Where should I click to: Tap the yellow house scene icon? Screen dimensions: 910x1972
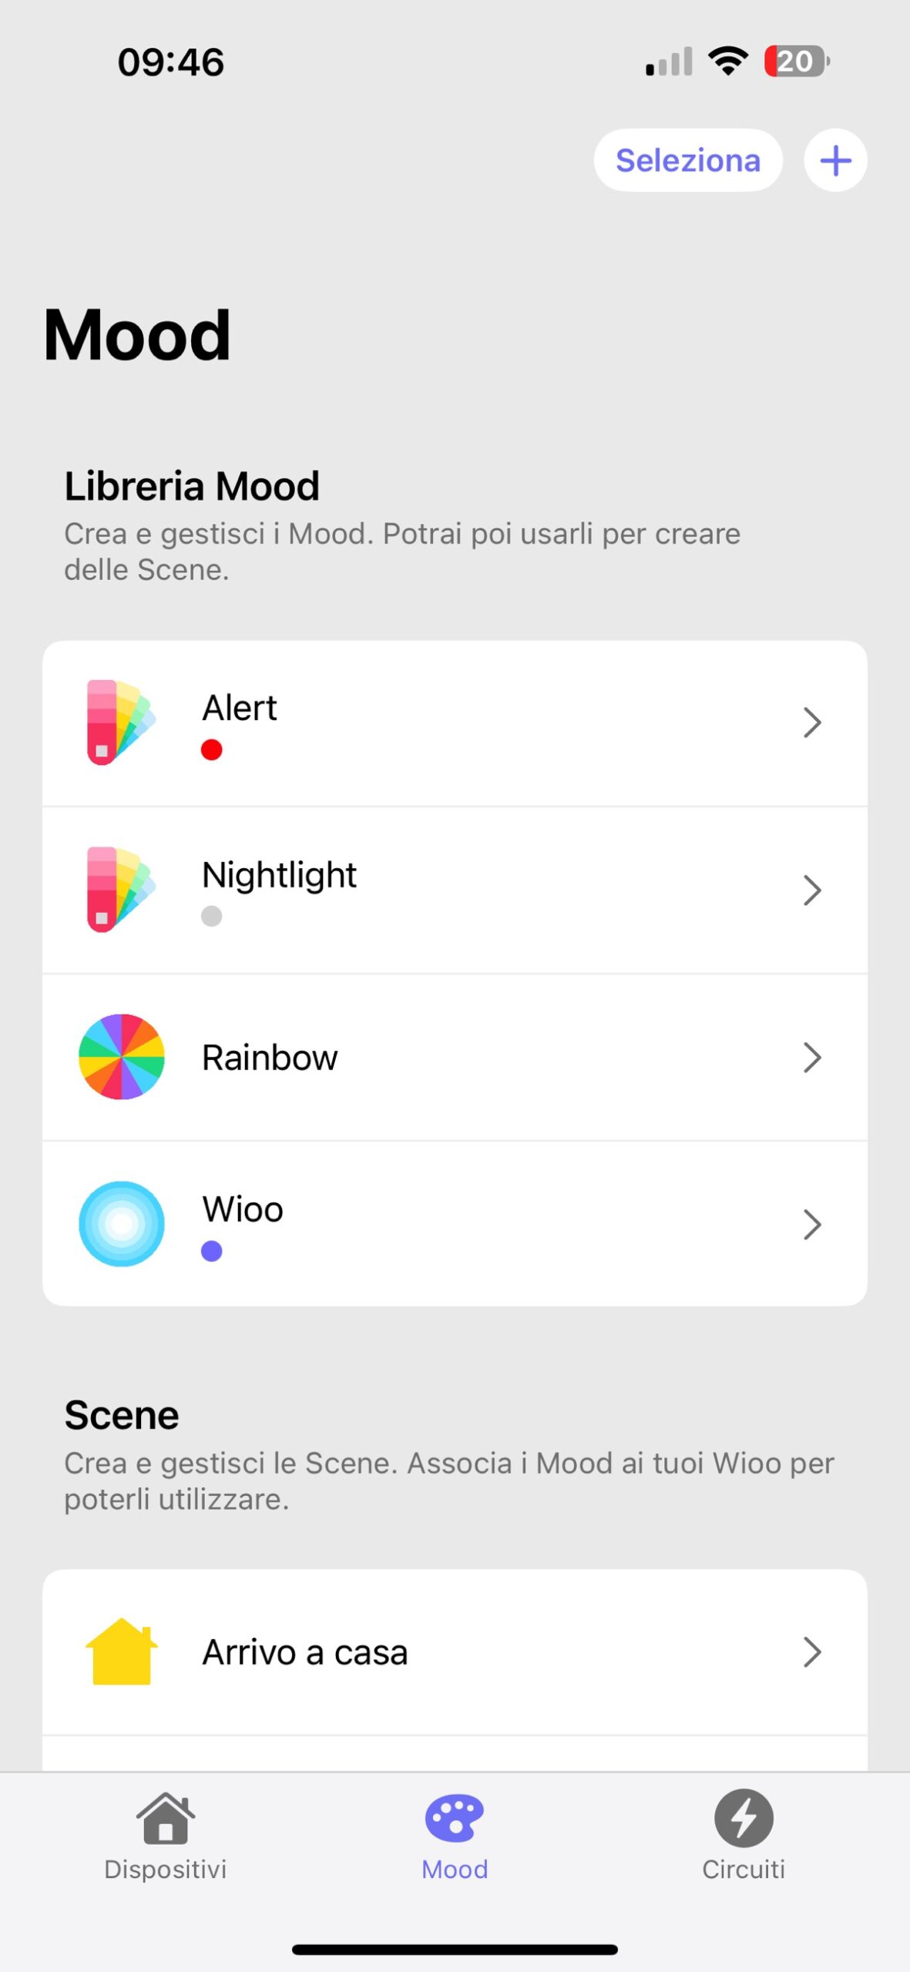(122, 1652)
